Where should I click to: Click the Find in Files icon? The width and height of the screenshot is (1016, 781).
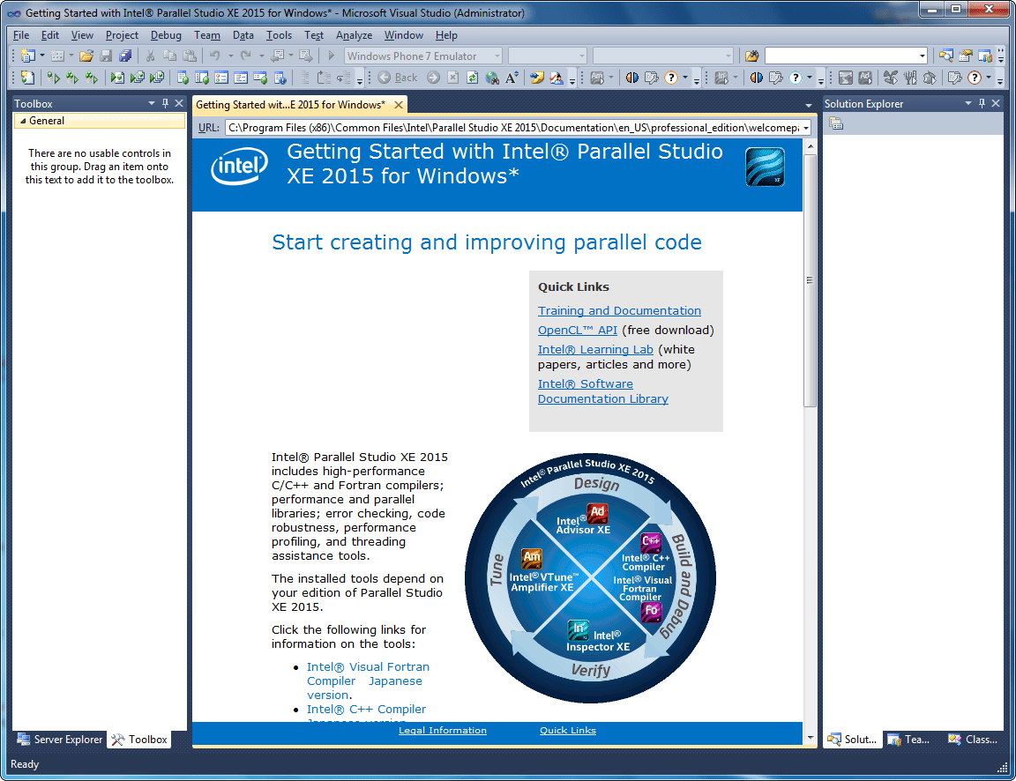pyautogui.click(x=751, y=56)
